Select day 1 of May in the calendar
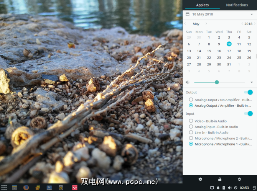The height and width of the screenshot is (191, 257). [209, 38]
